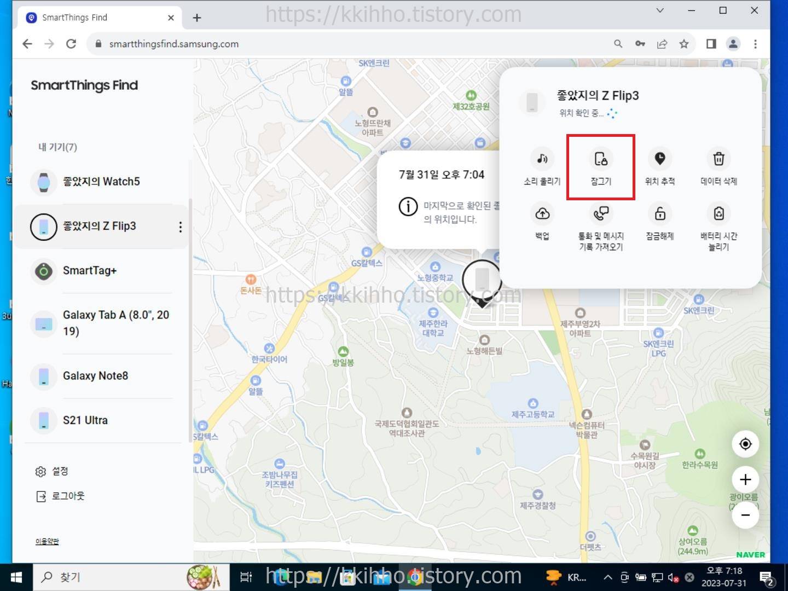Switch to SmartThings Find tab
This screenshot has height=591, width=788.
click(x=99, y=18)
